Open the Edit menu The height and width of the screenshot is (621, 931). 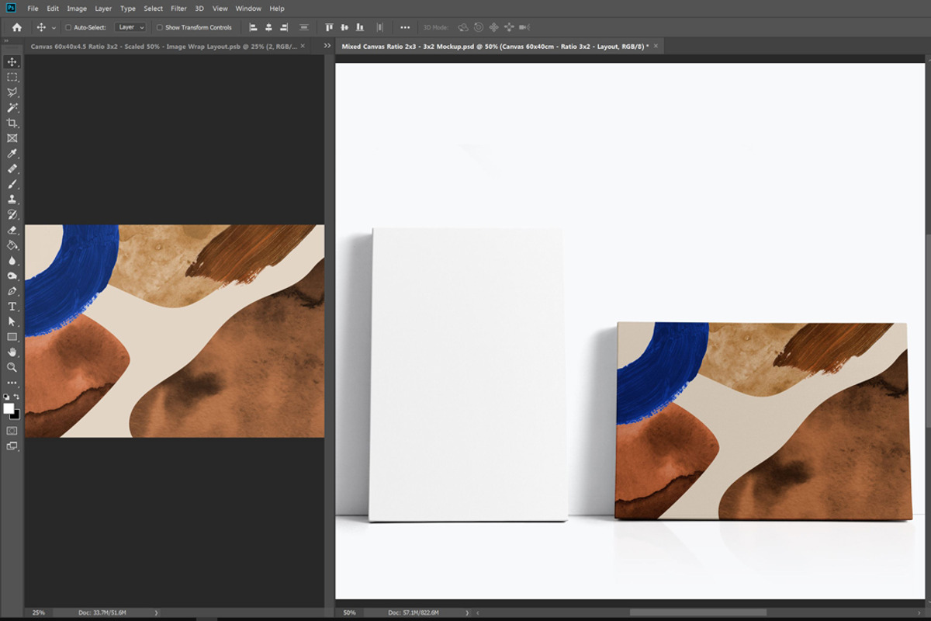click(x=53, y=9)
